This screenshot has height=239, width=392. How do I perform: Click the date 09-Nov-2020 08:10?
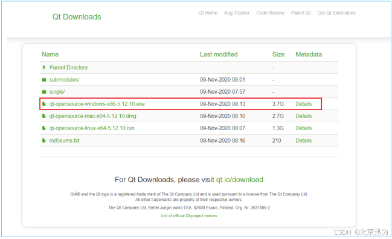pos(222,116)
